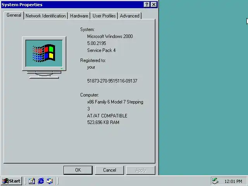248x186 pixels.
Task: Click the 'System:' label
Action: click(87, 29)
